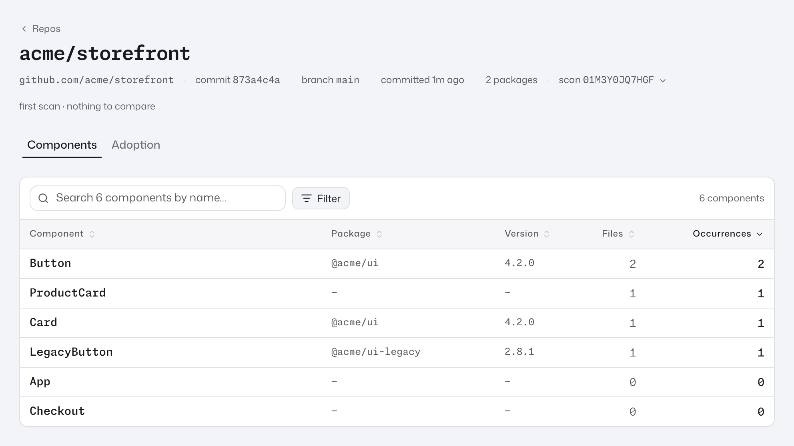The height and width of the screenshot is (446, 794).
Task: Open the Filter button
Action: point(321,198)
